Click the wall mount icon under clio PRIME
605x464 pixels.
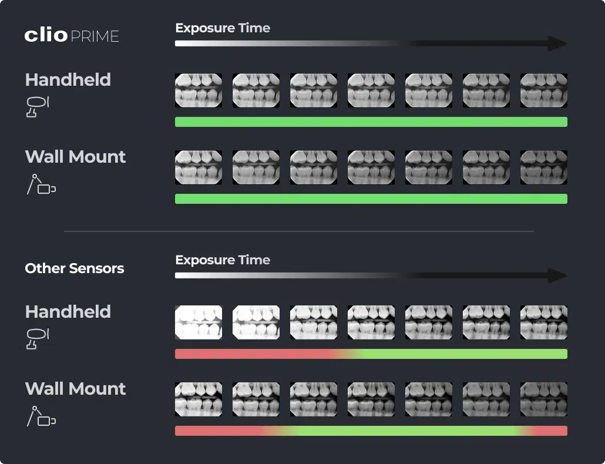(x=41, y=184)
